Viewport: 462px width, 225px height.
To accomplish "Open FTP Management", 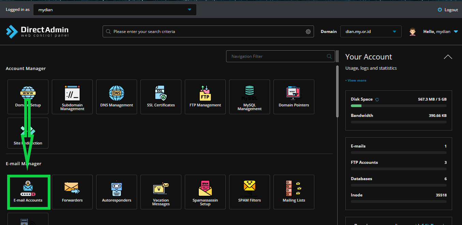I will (205, 97).
